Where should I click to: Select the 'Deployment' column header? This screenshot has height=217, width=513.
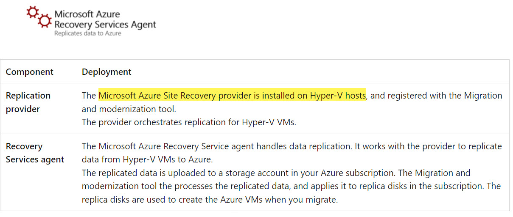pyautogui.click(x=107, y=72)
